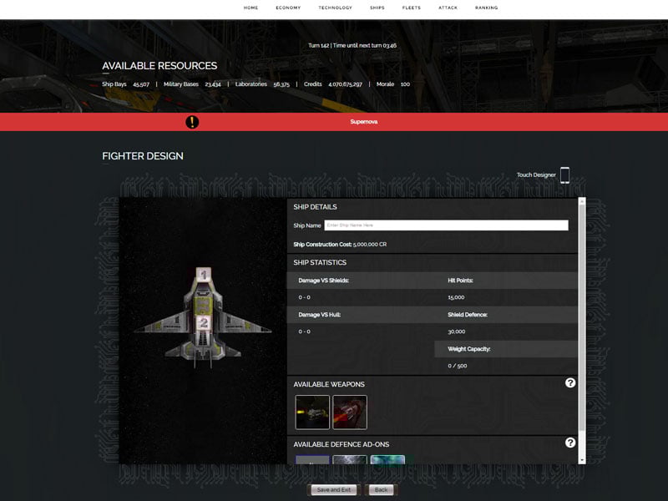Select the red plasma weapon icon
The height and width of the screenshot is (501, 668).
(x=352, y=410)
